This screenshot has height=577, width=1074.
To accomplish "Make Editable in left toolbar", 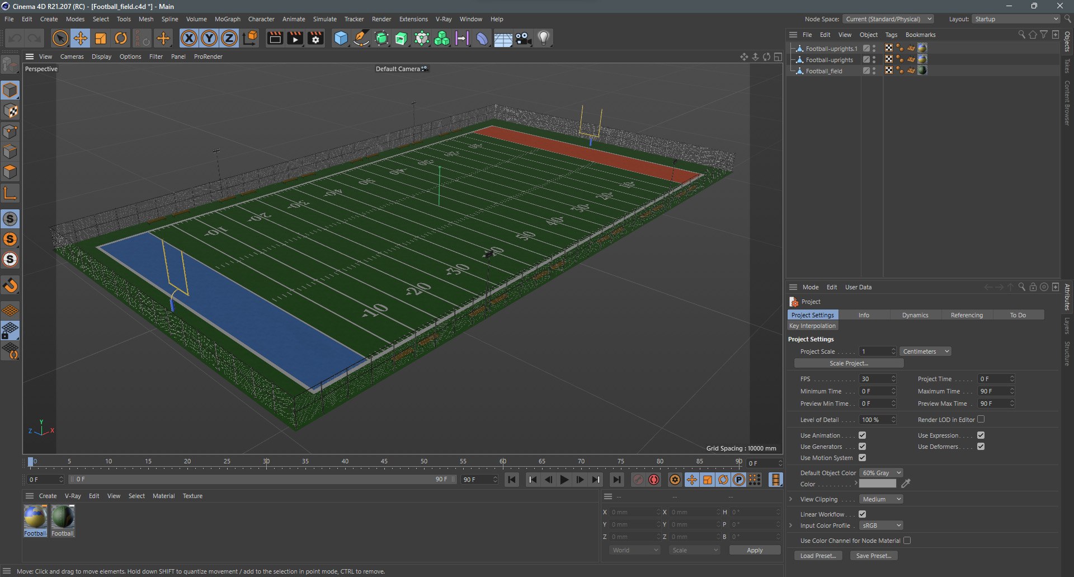I will click(10, 65).
